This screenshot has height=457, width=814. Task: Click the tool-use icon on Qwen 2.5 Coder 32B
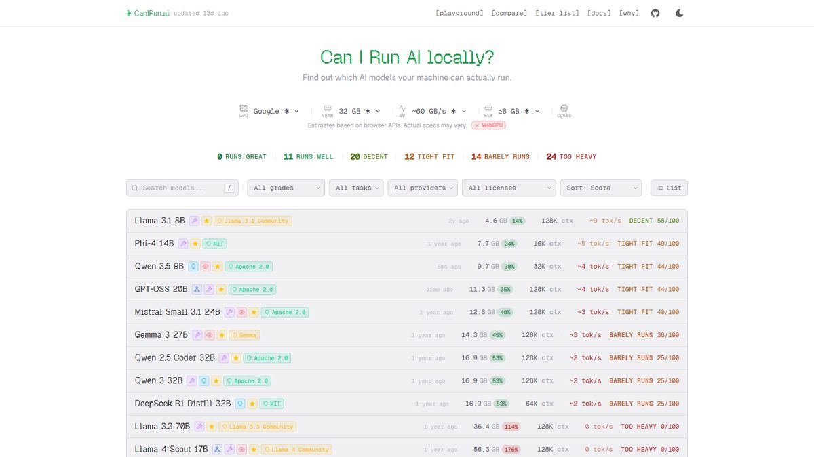coord(224,357)
